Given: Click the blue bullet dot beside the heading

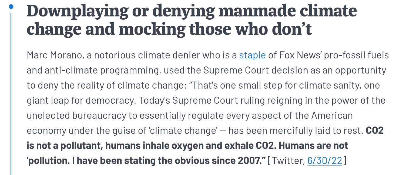Looking at the screenshot, I should pos(11,7).
